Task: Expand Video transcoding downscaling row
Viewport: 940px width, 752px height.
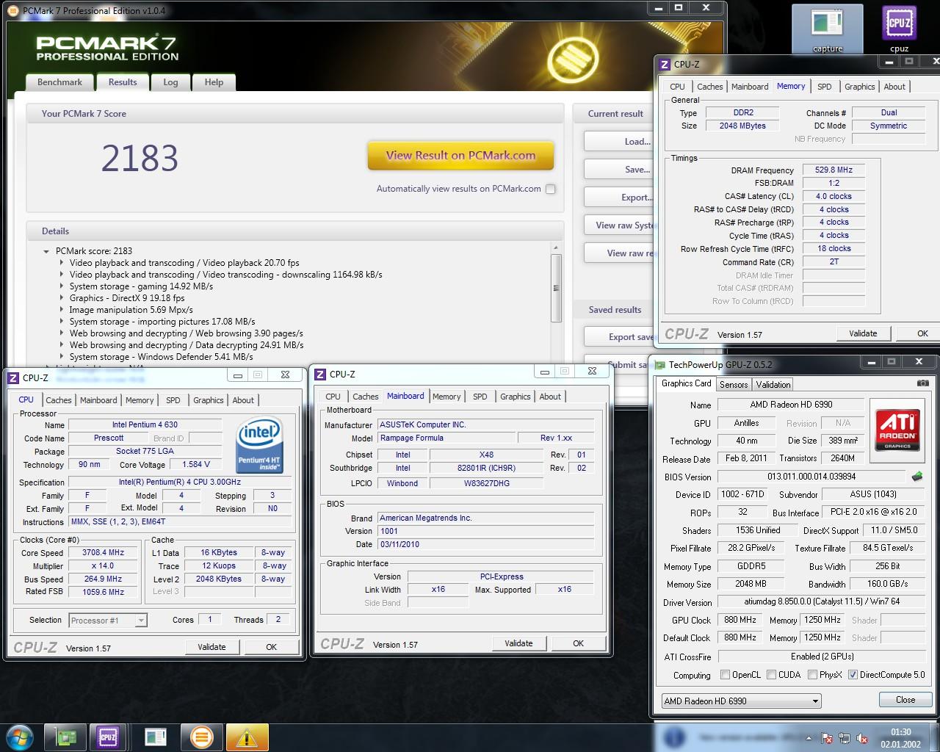Action: (62, 275)
